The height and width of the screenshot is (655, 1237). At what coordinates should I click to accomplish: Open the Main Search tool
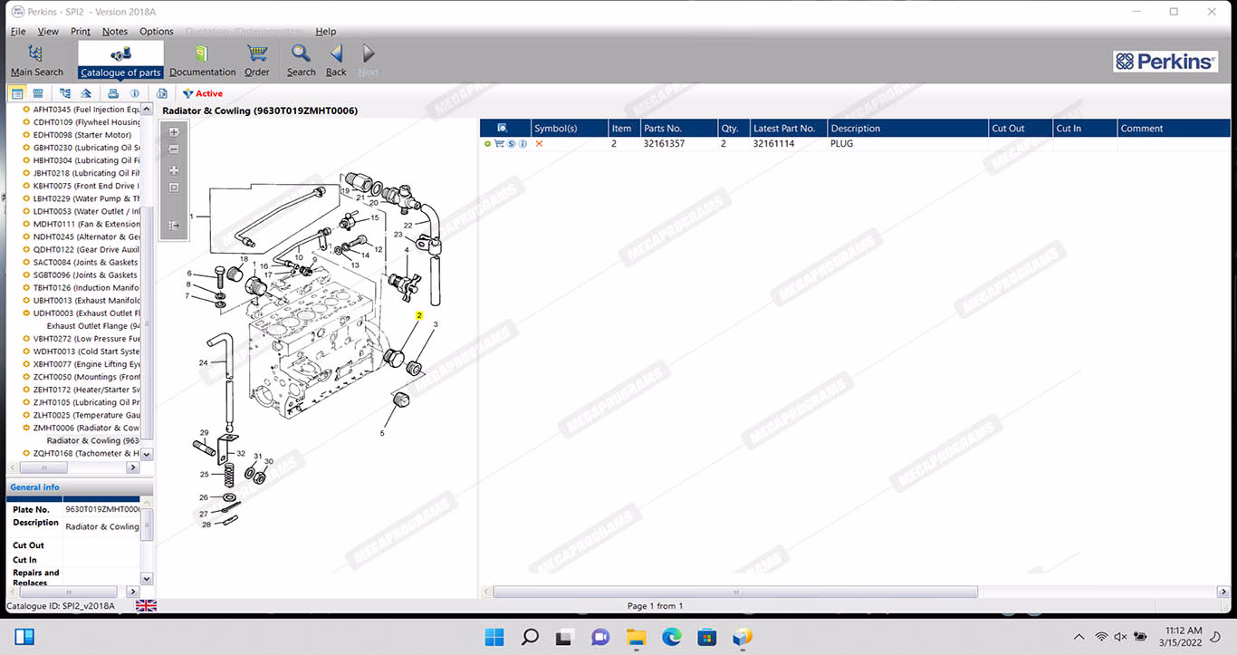[36, 60]
